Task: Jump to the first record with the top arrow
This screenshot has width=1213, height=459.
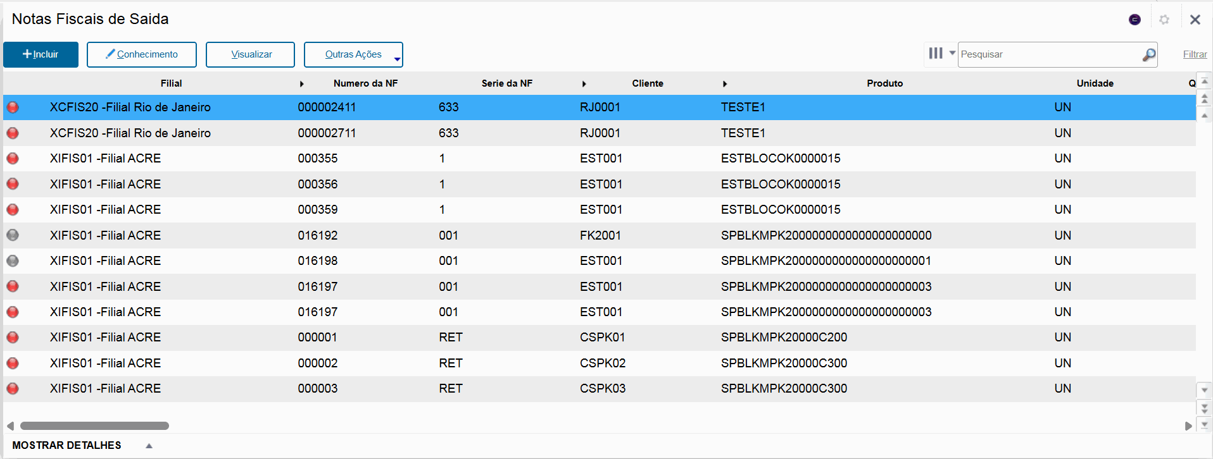Action: click(1204, 82)
